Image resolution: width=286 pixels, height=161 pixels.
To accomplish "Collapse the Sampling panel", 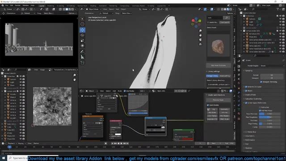I will coord(248,71).
